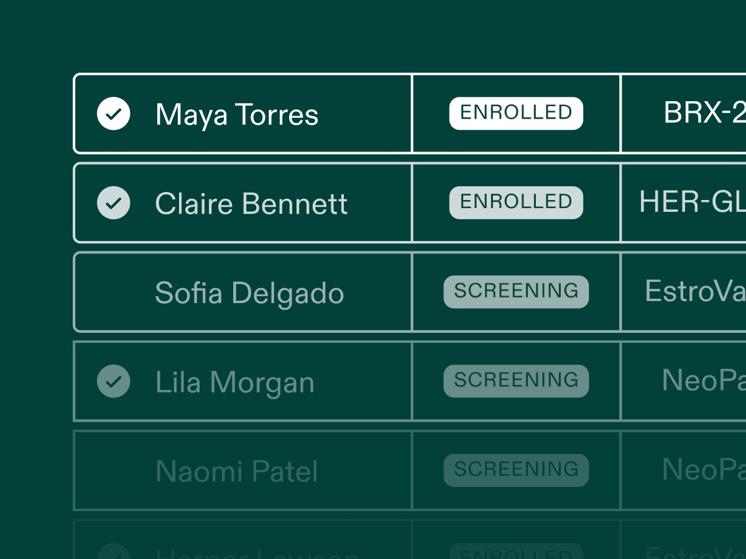Screen dimensions: 746x559
Task: Toggle Lila Morgan's checkmark icon
Action: (114, 381)
